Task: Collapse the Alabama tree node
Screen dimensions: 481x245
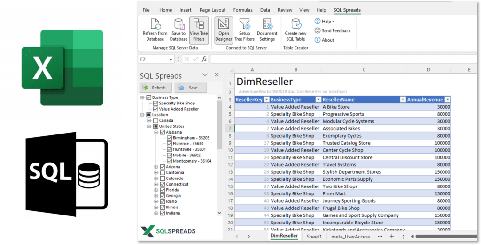Action: (156, 132)
